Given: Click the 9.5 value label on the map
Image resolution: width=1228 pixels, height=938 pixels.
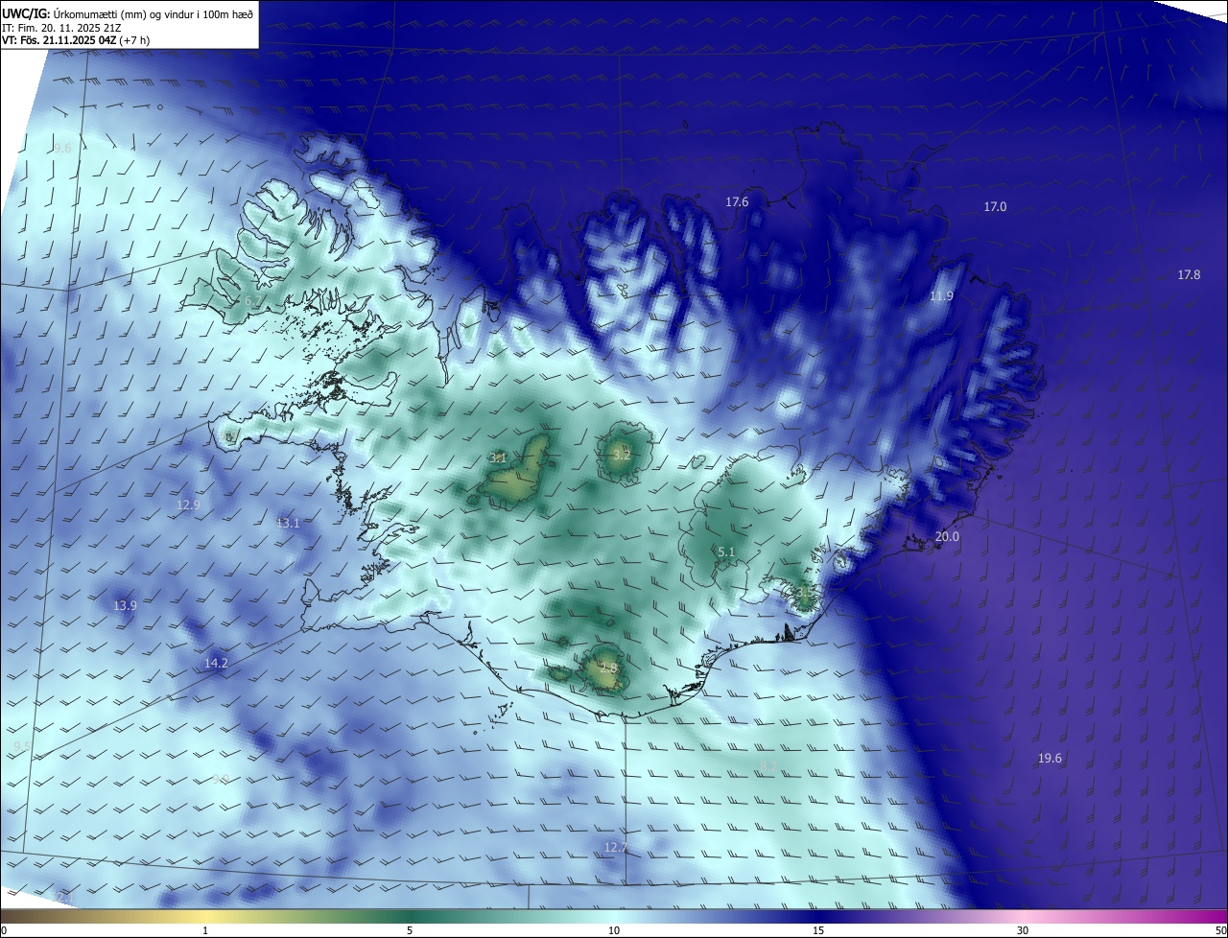Looking at the screenshot, I should coord(22,745).
